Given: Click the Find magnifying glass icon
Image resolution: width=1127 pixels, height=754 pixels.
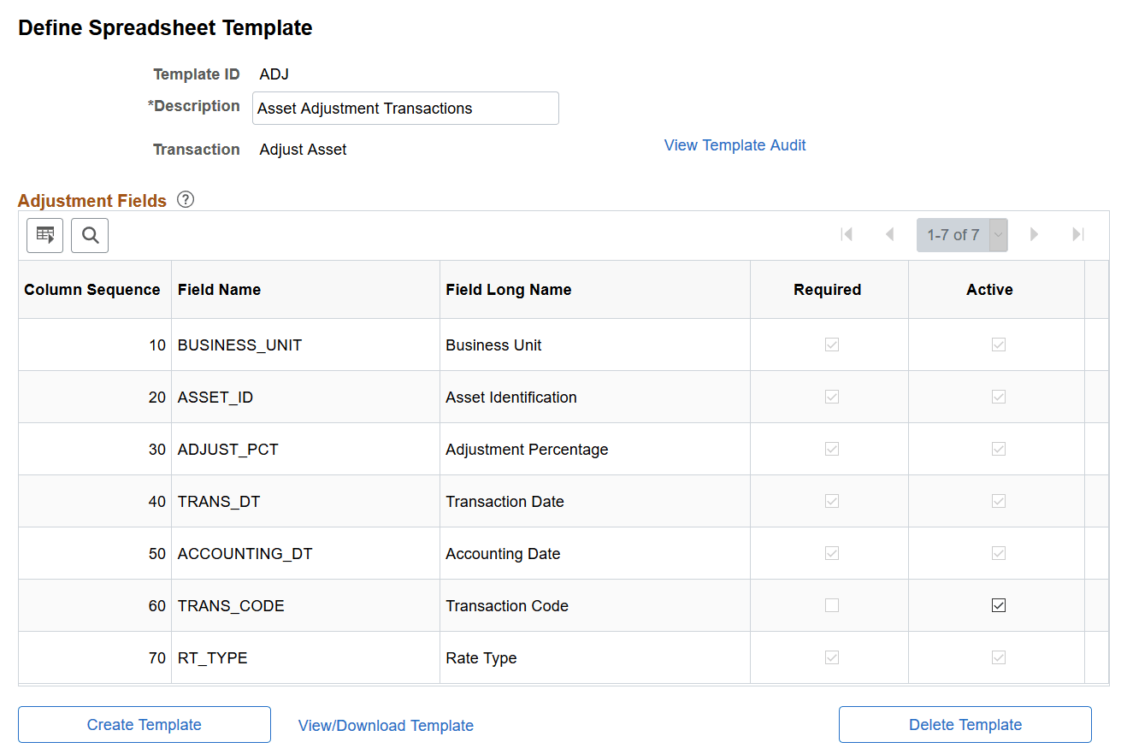Looking at the screenshot, I should tap(90, 235).
